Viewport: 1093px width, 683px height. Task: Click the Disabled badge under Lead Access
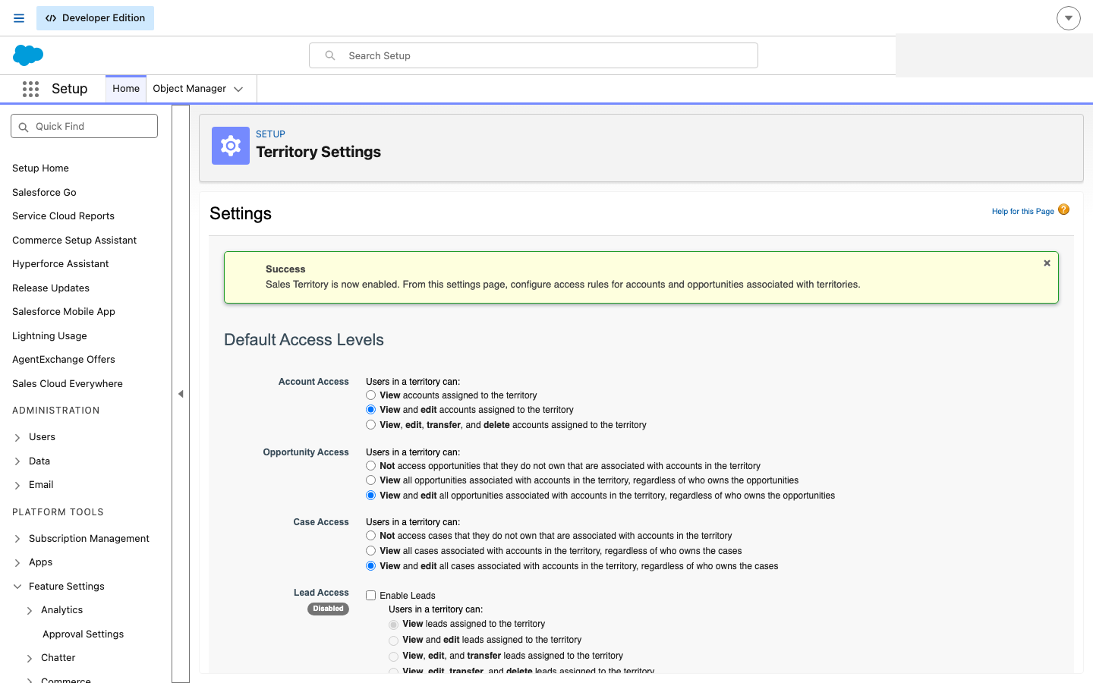(328, 609)
